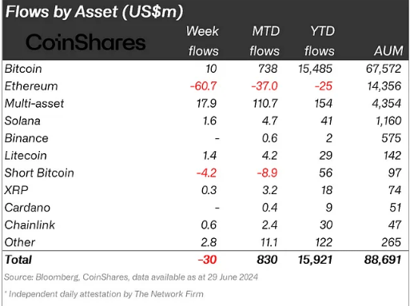This screenshot has height=306, width=410.
Task: Select the Short Bitcoin row label
Action: (39, 173)
